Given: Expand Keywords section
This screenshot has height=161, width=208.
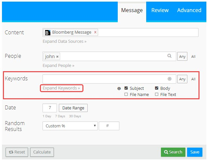Looking at the screenshot, I should click(x=61, y=88).
